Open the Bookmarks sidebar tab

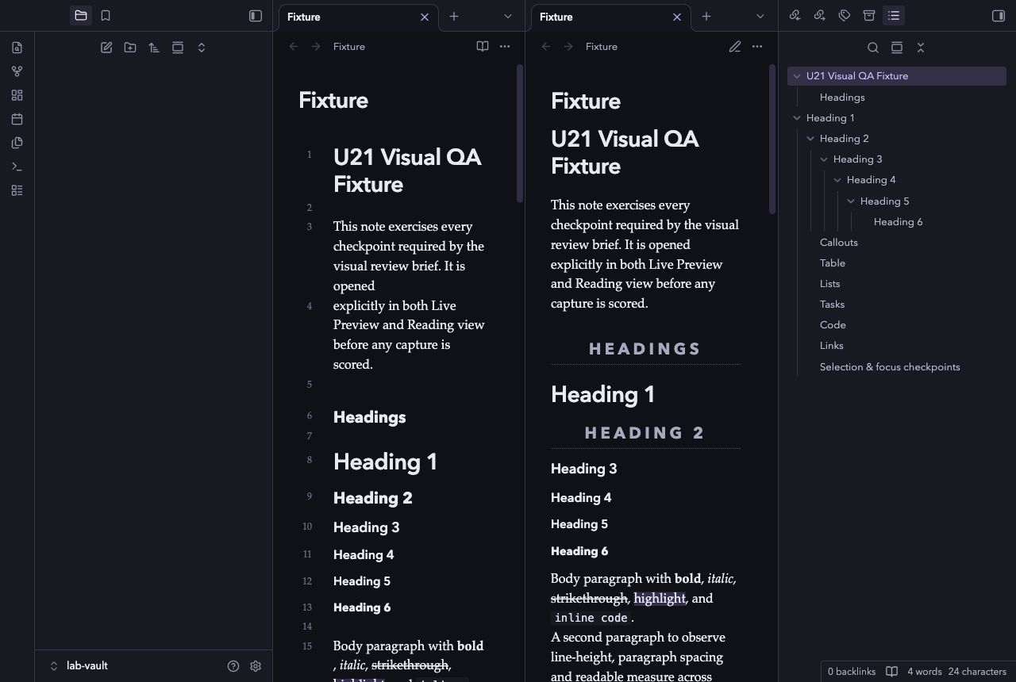pos(106,16)
